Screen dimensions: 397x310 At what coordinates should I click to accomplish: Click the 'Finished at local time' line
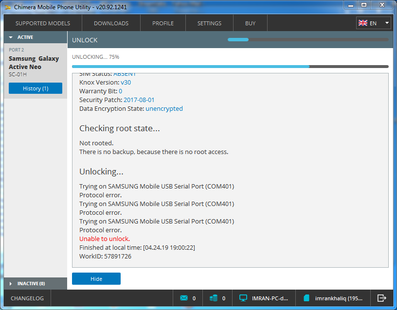[137, 247]
